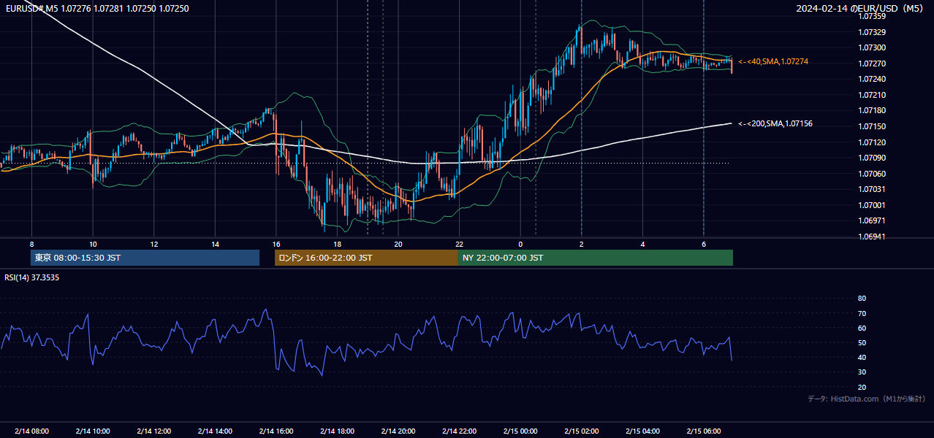
Task: Click the 2/14 16:00 date label
Action: [x=276, y=431]
